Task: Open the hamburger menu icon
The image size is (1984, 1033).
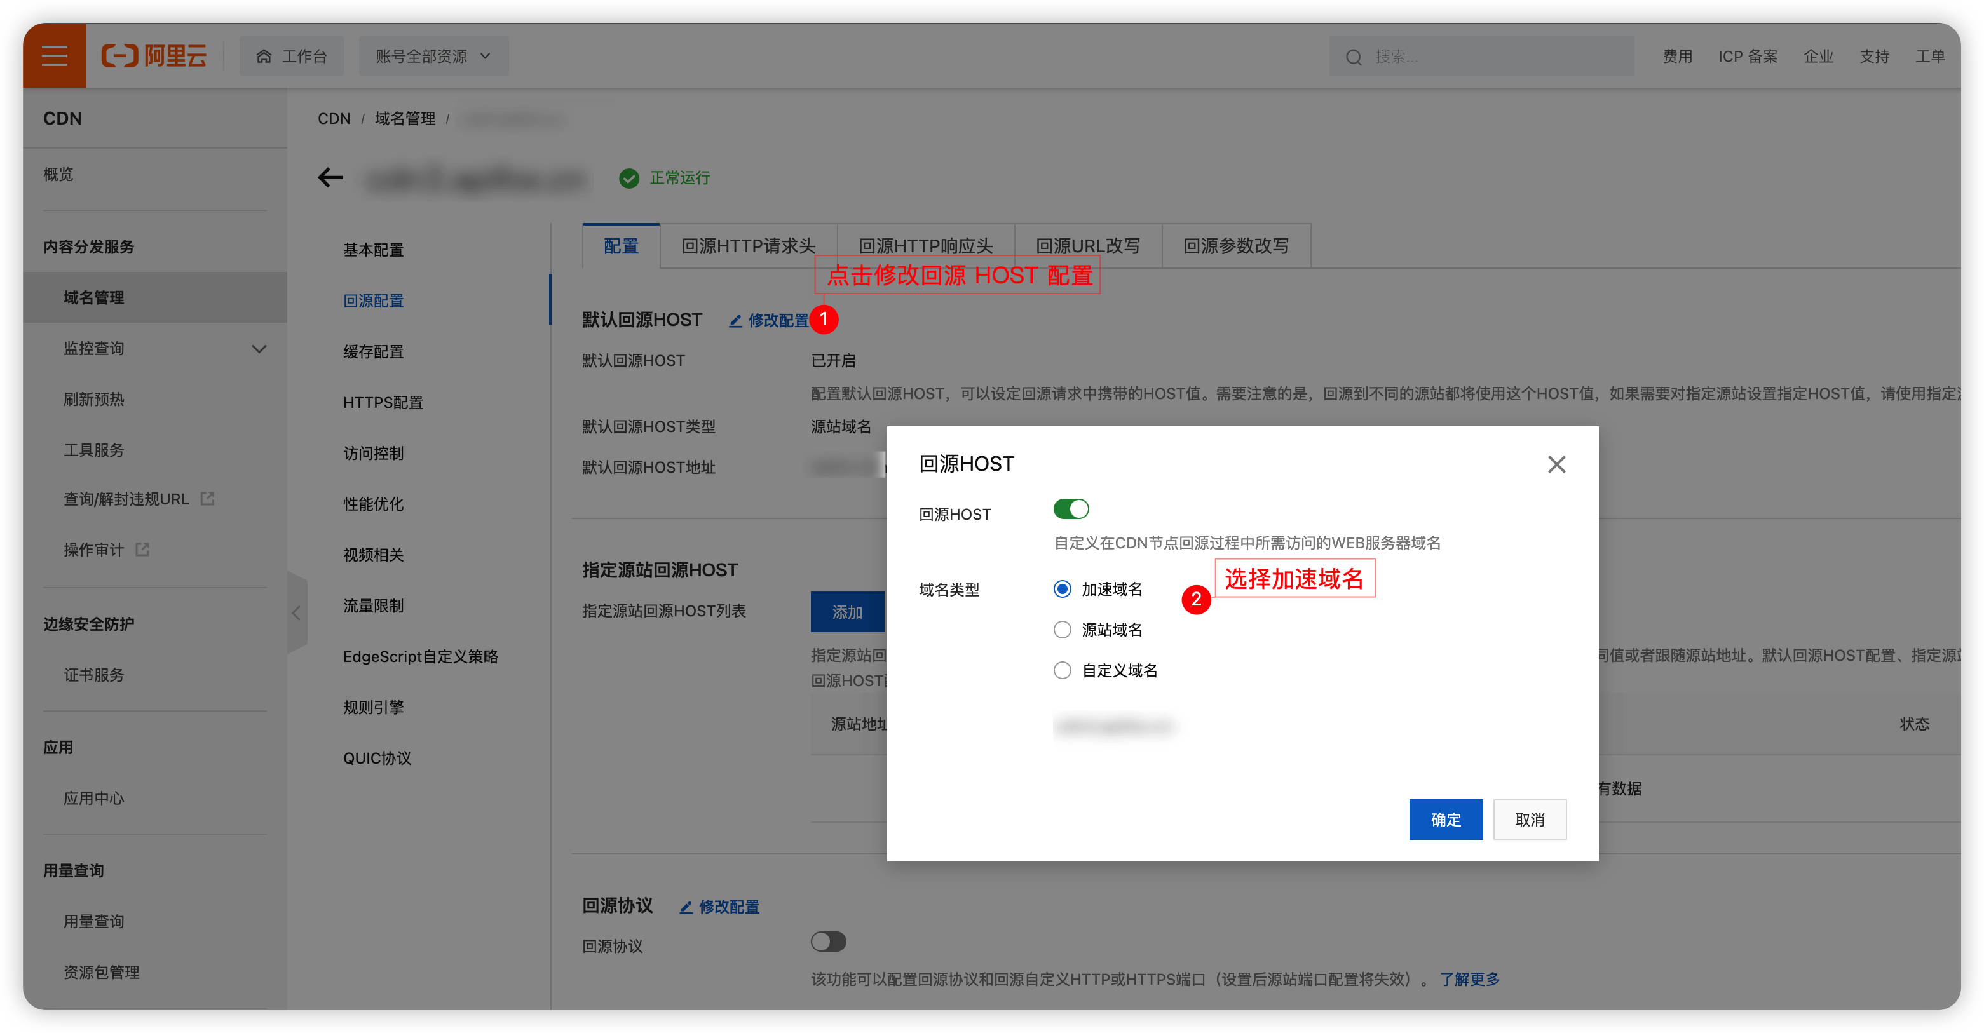Action: point(55,55)
